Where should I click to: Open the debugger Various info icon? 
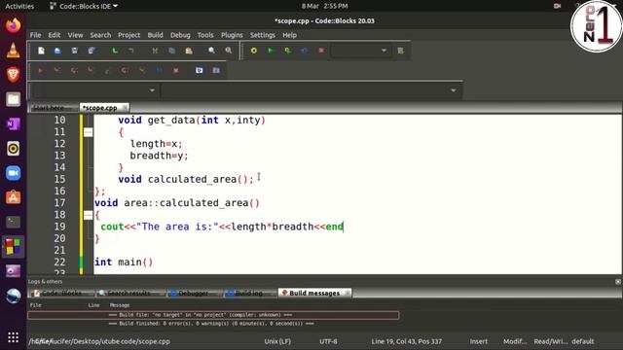point(216,70)
